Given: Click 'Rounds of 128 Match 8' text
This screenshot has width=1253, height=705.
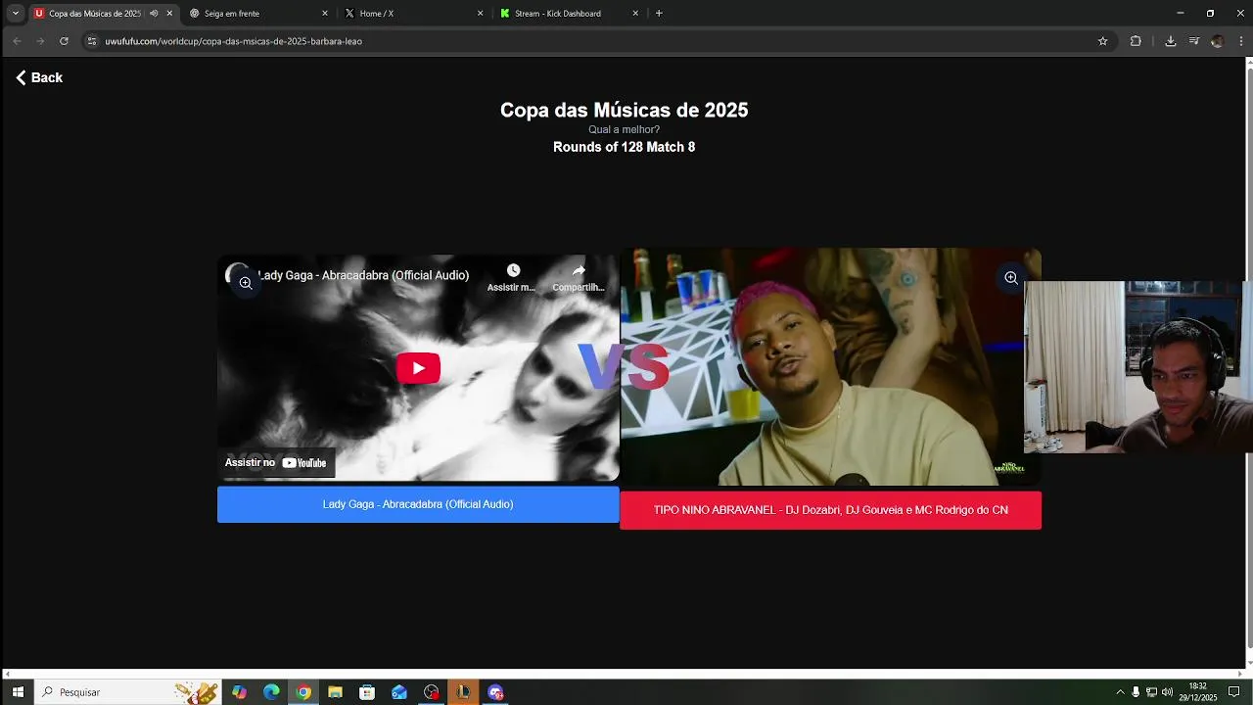Looking at the screenshot, I should coord(624,147).
